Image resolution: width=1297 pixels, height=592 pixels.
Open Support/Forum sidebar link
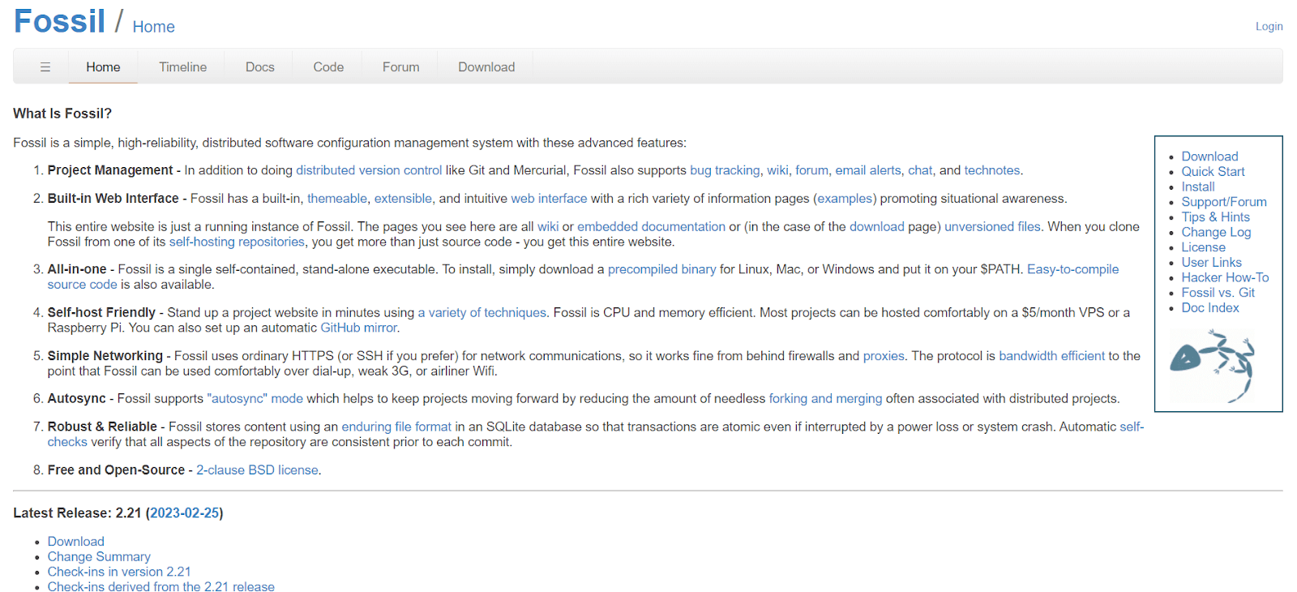(x=1224, y=202)
